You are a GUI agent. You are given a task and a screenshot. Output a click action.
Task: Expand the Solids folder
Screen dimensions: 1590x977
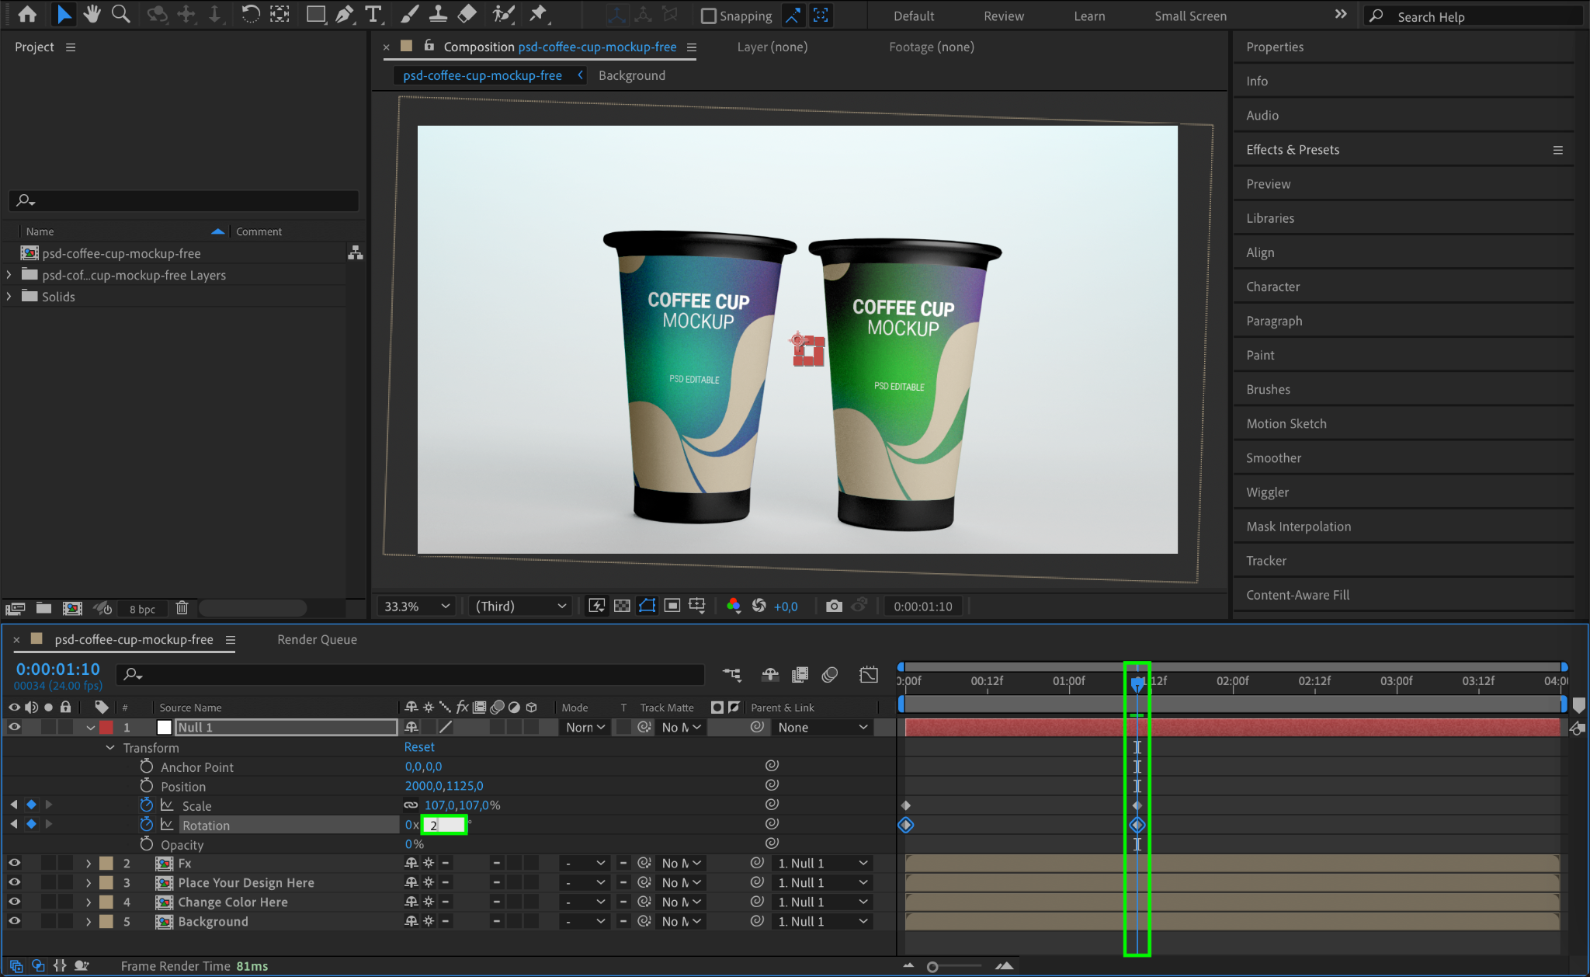9,297
